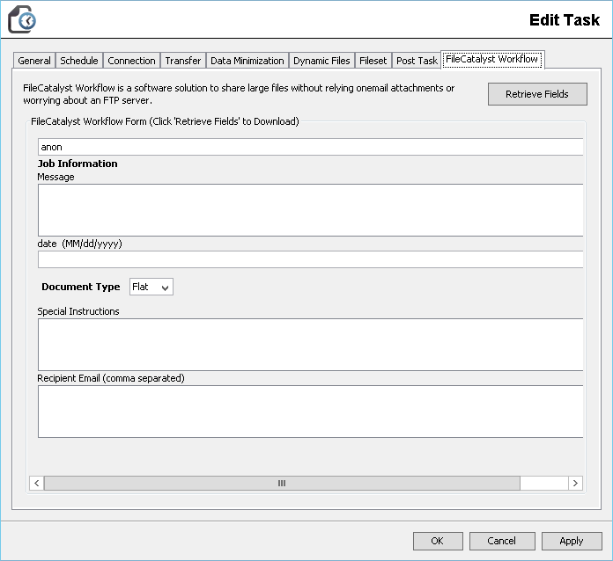The image size is (613, 561).
Task: Click the Retrieve Fields button
Action: (537, 94)
